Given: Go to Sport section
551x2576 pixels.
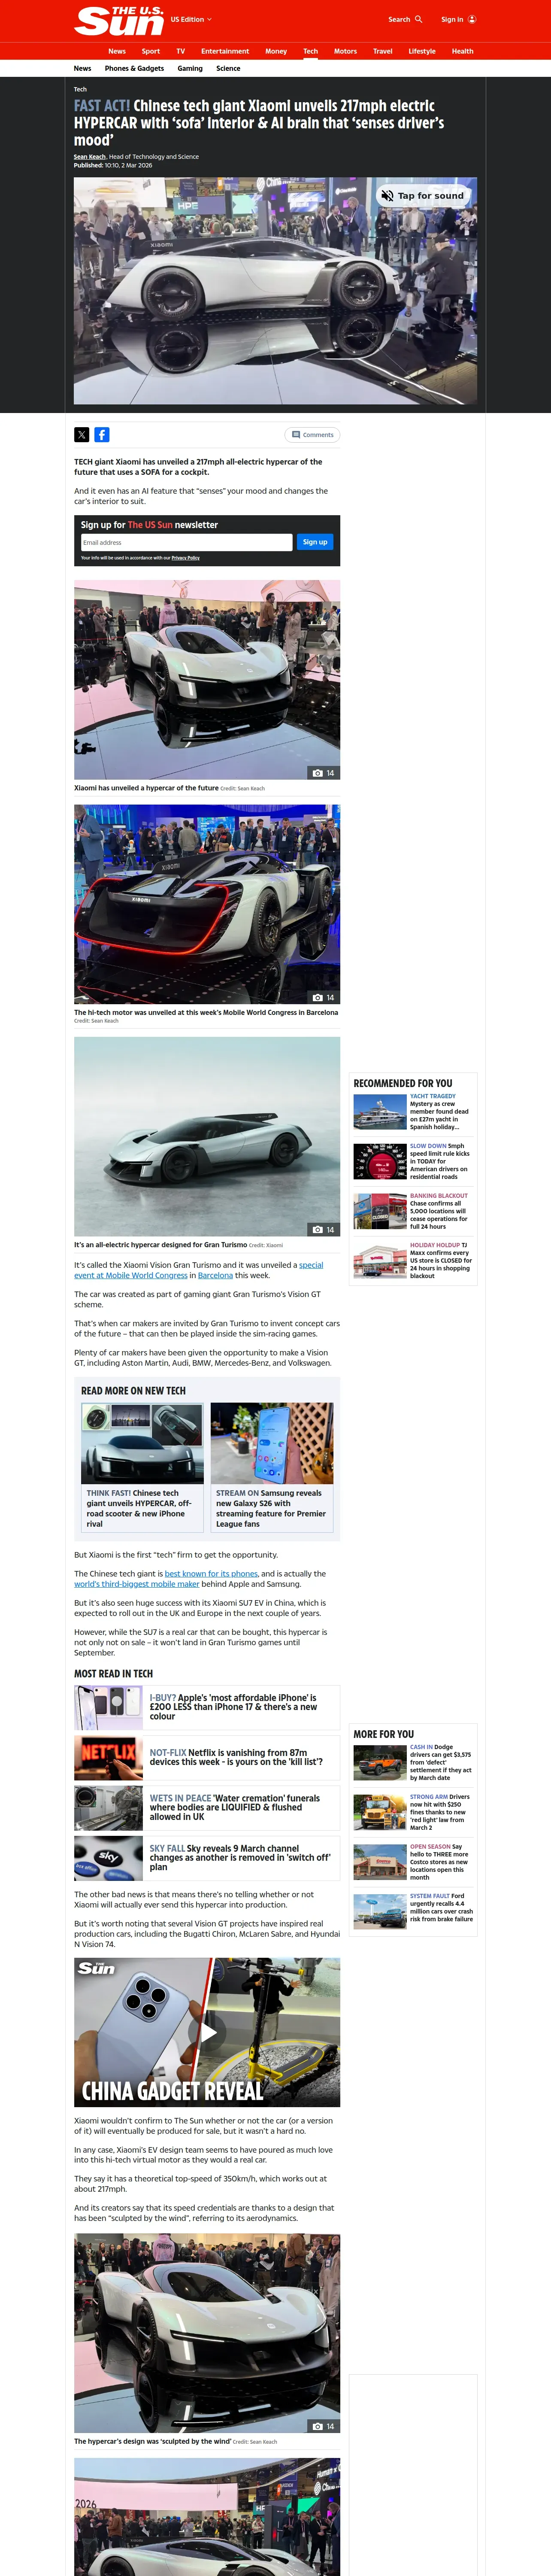Looking at the screenshot, I should point(151,51).
